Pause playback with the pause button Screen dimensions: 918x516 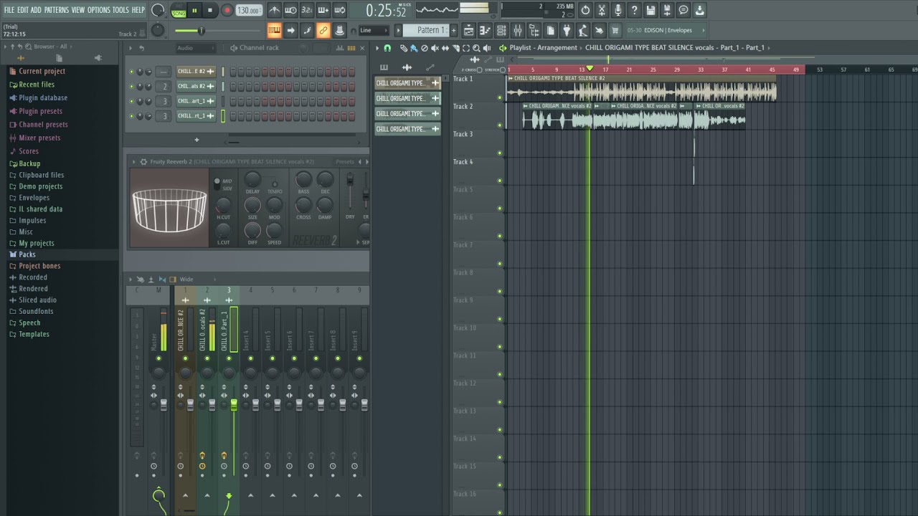click(x=194, y=10)
